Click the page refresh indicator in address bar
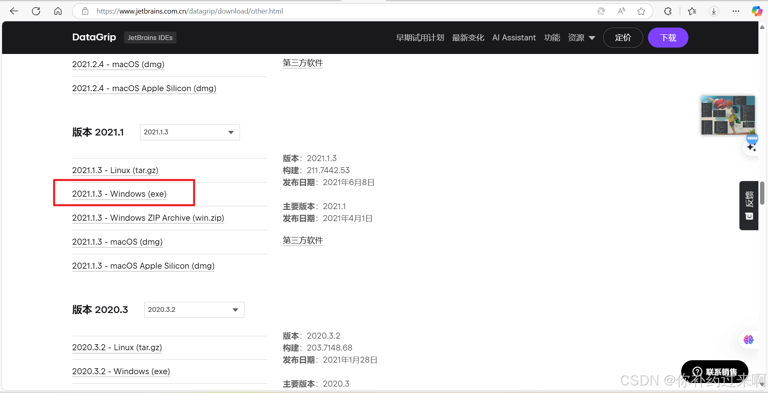 coord(601,11)
